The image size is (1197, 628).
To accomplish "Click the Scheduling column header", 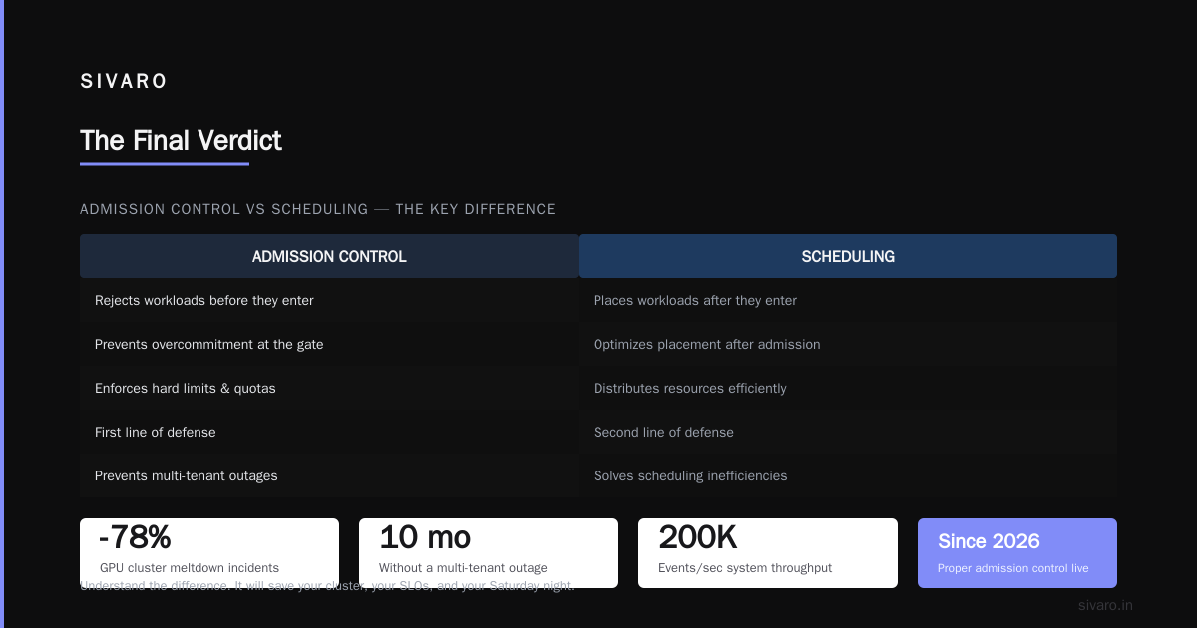I will 848,256.
